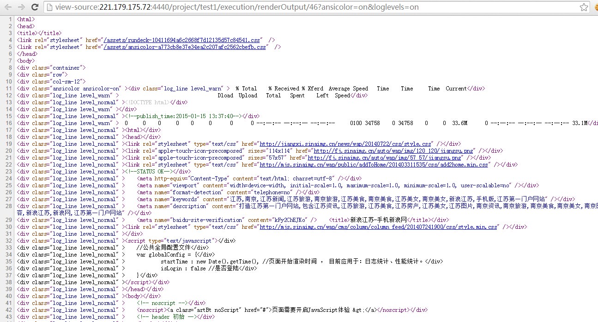
Task: Go back using the browser back arrow
Action: click(8, 7)
